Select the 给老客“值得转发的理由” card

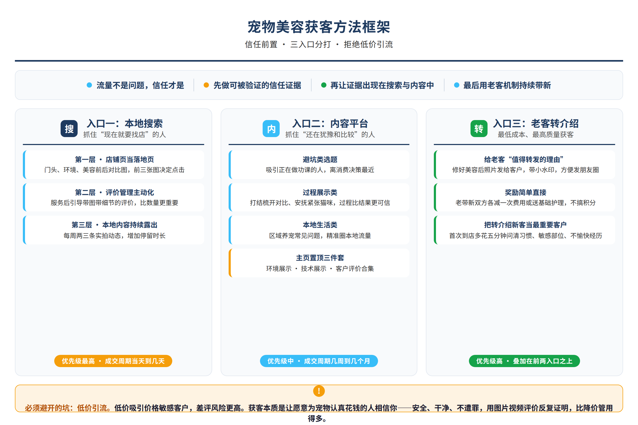tap(524, 164)
